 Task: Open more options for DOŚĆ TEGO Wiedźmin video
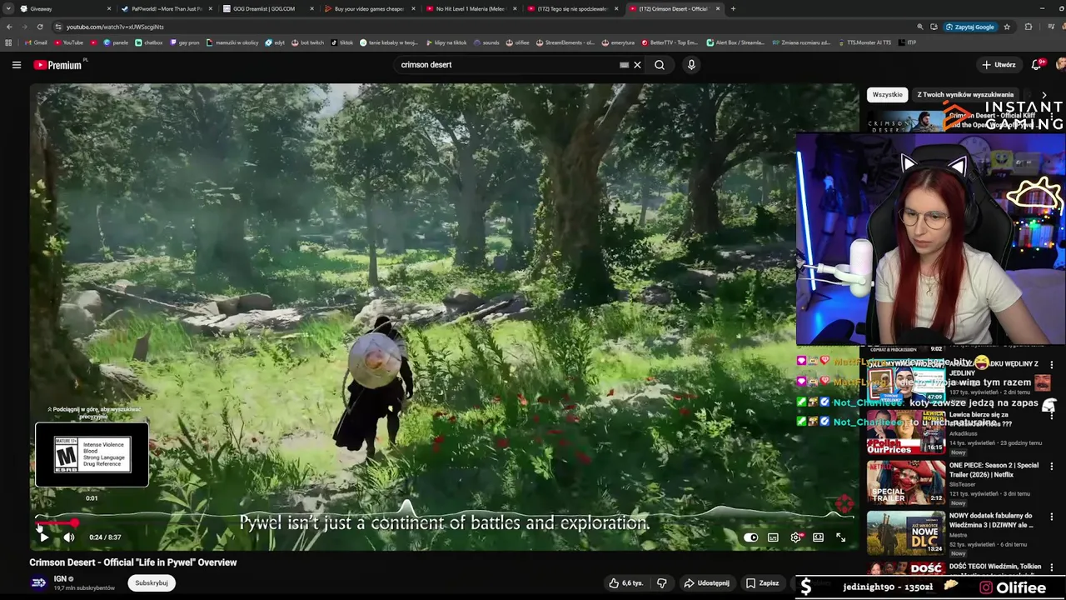[x=1051, y=567]
